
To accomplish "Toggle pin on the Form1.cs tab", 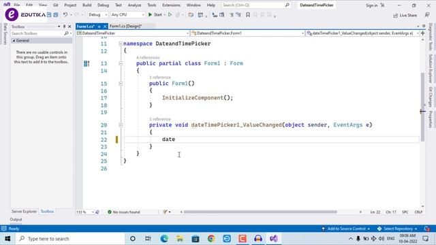I will pos(99,27).
